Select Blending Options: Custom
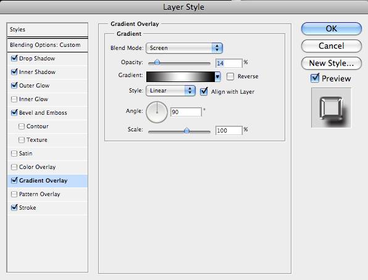The height and width of the screenshot is (280, 368). pos(48,45)
